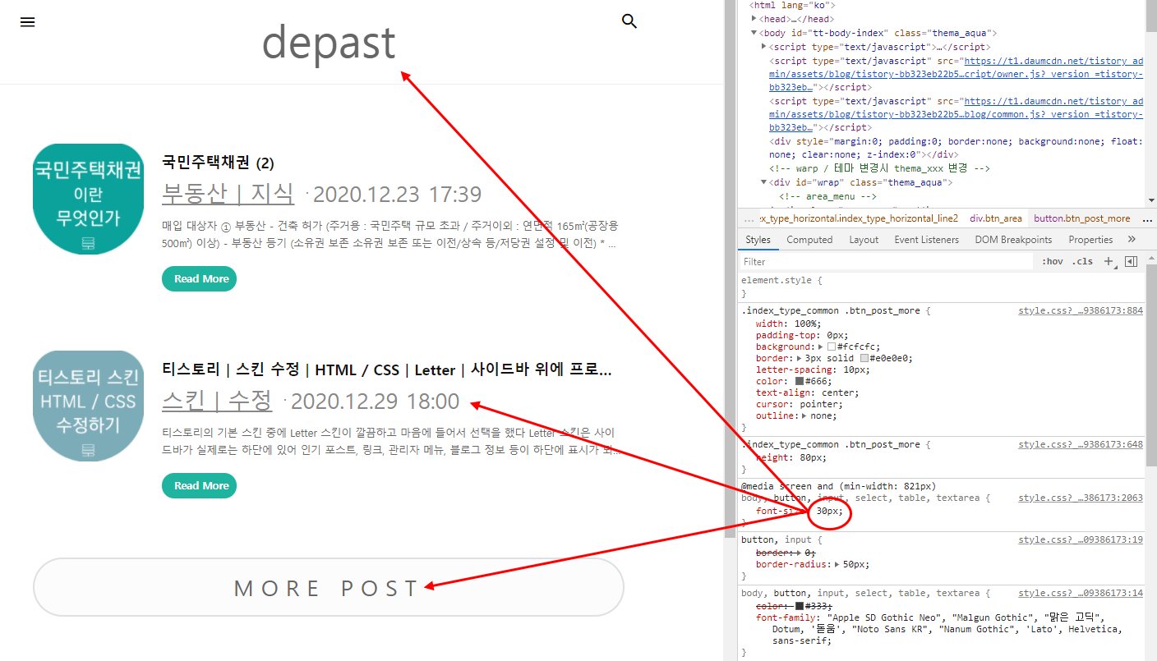Open the 부동산 | 지식 category link
The width and height of the screenshot is (1157, 661).
point(228,193)
